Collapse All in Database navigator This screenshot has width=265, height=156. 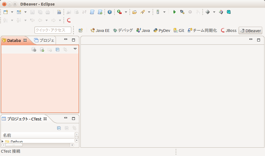pyautogui.click(x=57, y=49)
